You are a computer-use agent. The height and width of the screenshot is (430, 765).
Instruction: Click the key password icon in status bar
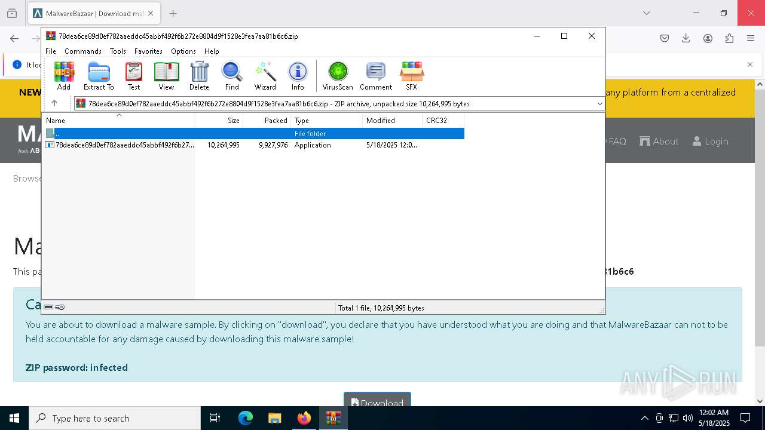coord(60,307)
